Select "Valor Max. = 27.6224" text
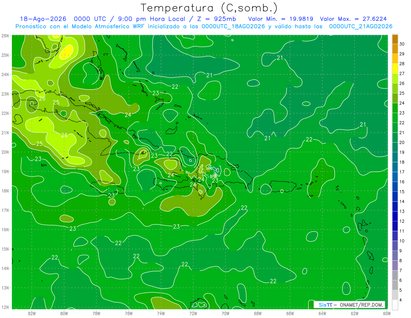411x318 pixels. coord(354,19)
